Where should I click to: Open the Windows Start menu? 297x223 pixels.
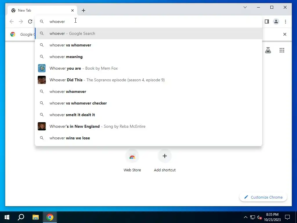click(7, 217)
